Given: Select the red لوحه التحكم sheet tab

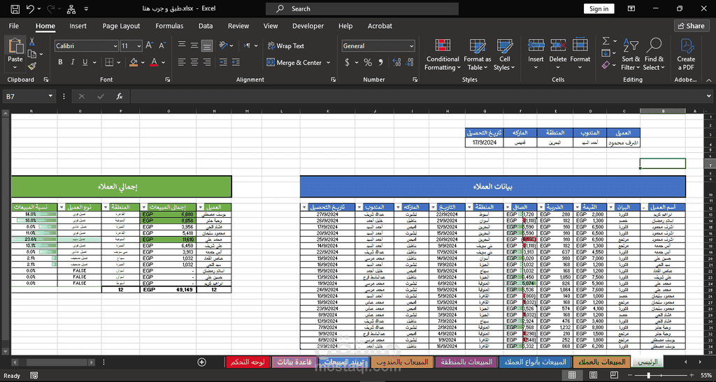Looking at the screenshot, I should (248, 362).
